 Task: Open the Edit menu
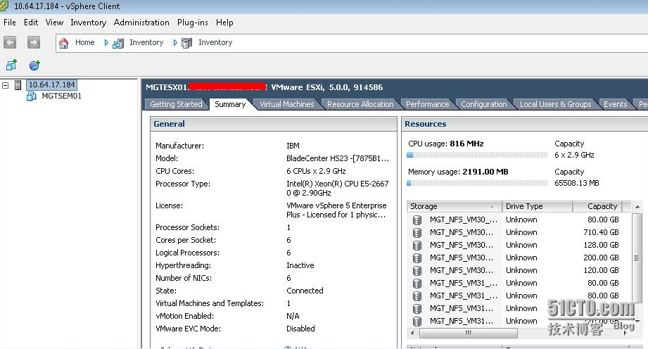(x=31, y=23)
